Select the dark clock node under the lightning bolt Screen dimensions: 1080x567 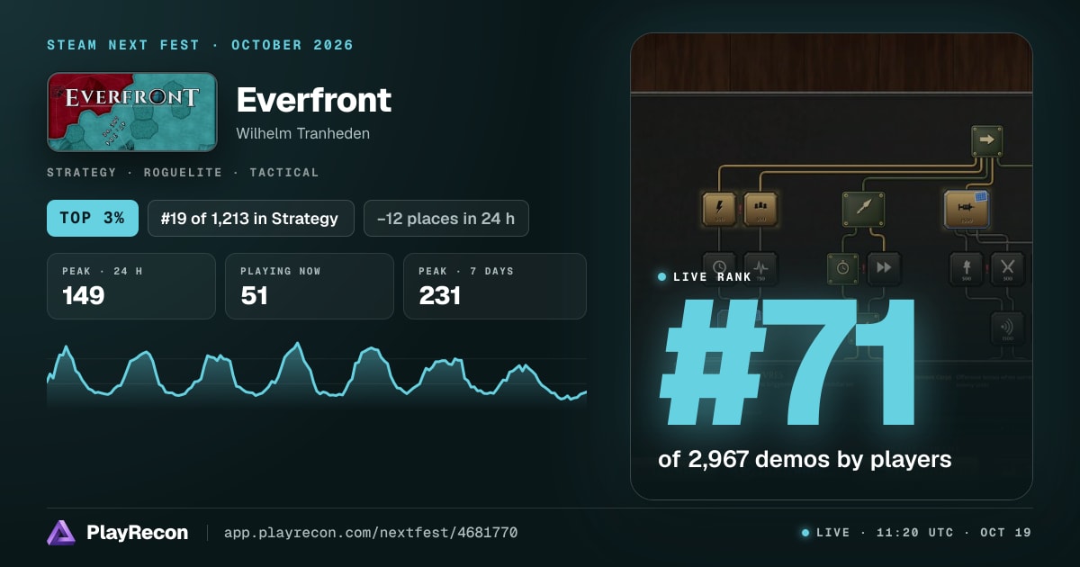719,268
